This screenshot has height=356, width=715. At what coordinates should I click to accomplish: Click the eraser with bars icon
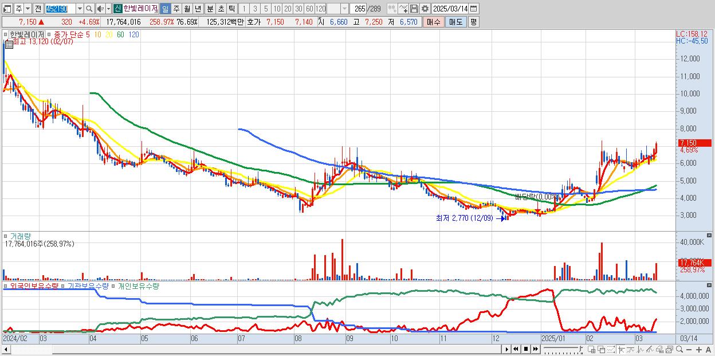click(659, 349)
